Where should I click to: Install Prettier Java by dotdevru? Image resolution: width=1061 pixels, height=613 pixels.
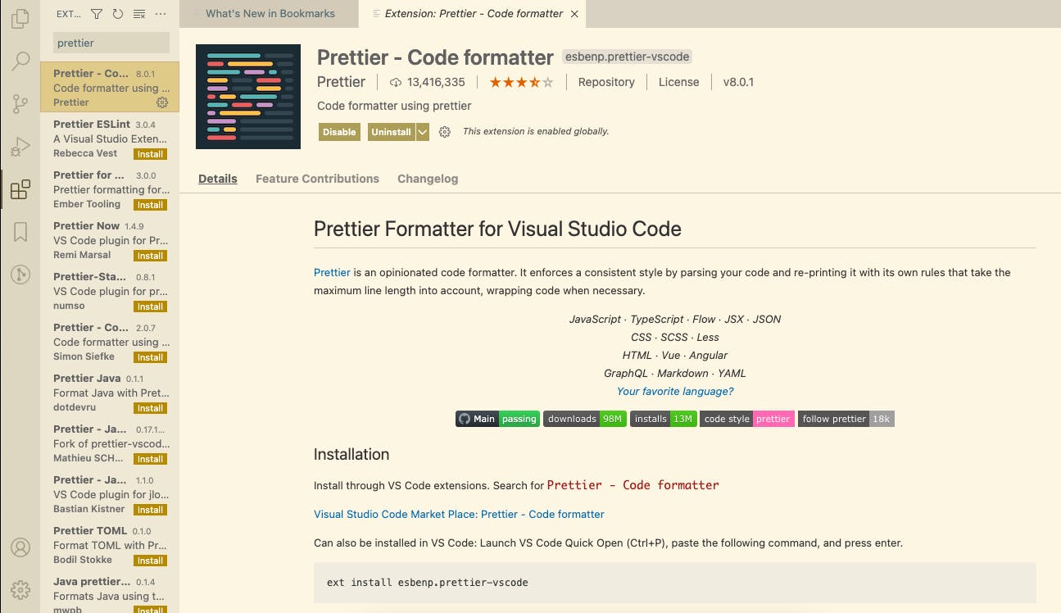tap(150, 408)
